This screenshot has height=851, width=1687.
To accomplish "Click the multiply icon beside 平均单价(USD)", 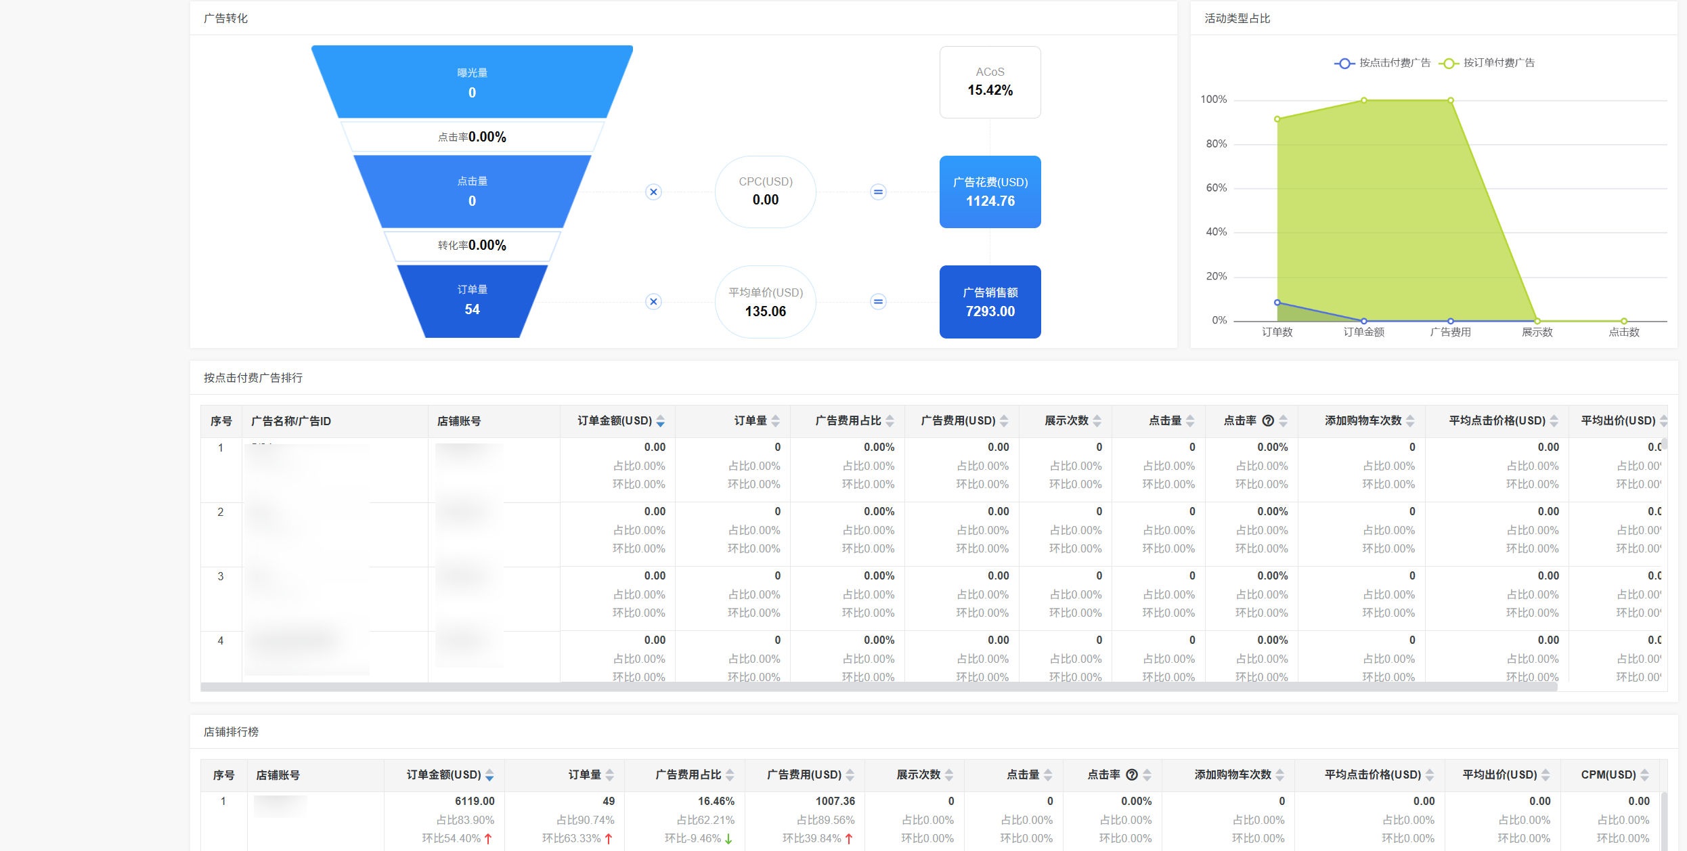I will tap(653, 302).
